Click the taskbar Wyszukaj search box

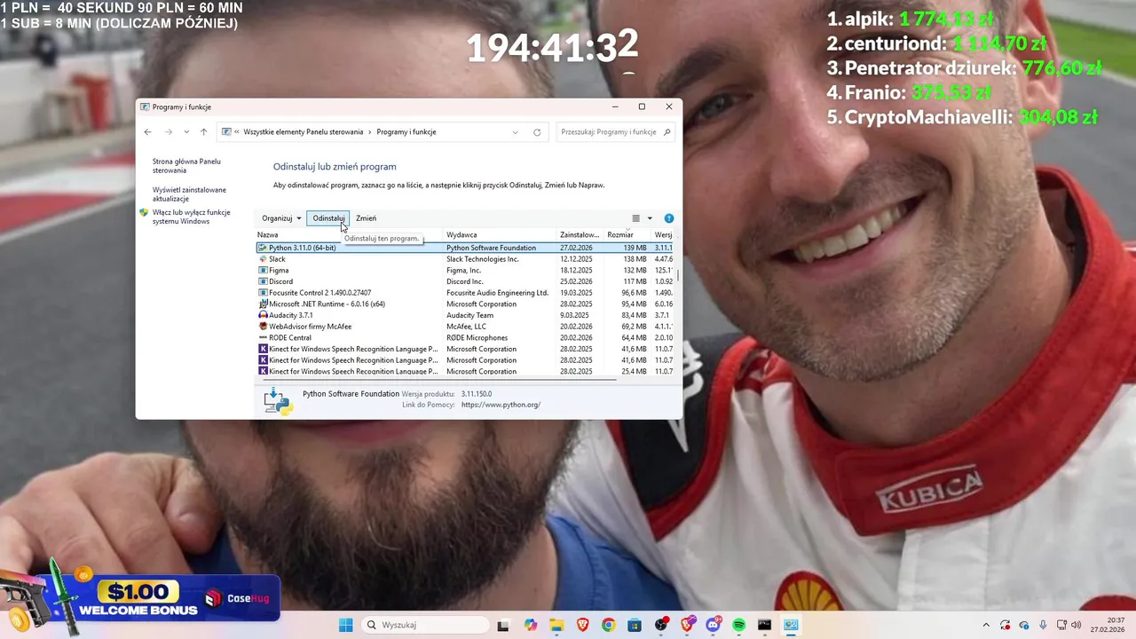(426, 625)
